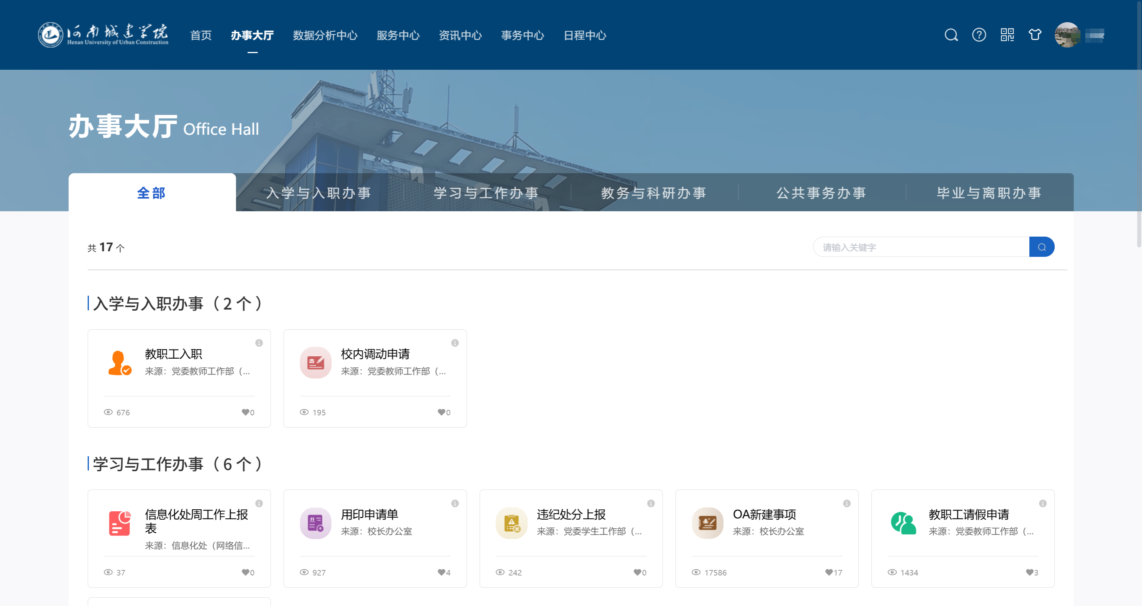Click the eye view count 17586
Viewport: 1142px width, 606px height.
(709, 572)
